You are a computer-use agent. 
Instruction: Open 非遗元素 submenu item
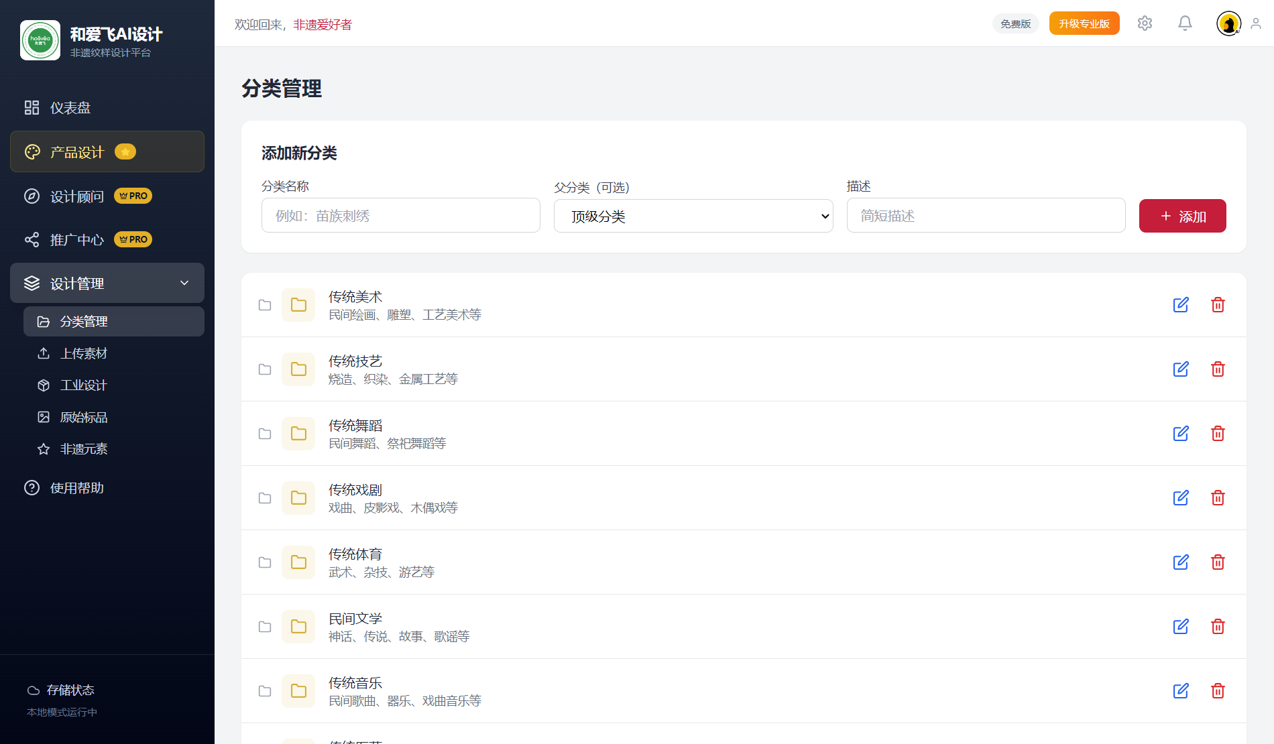click(114, 449)
